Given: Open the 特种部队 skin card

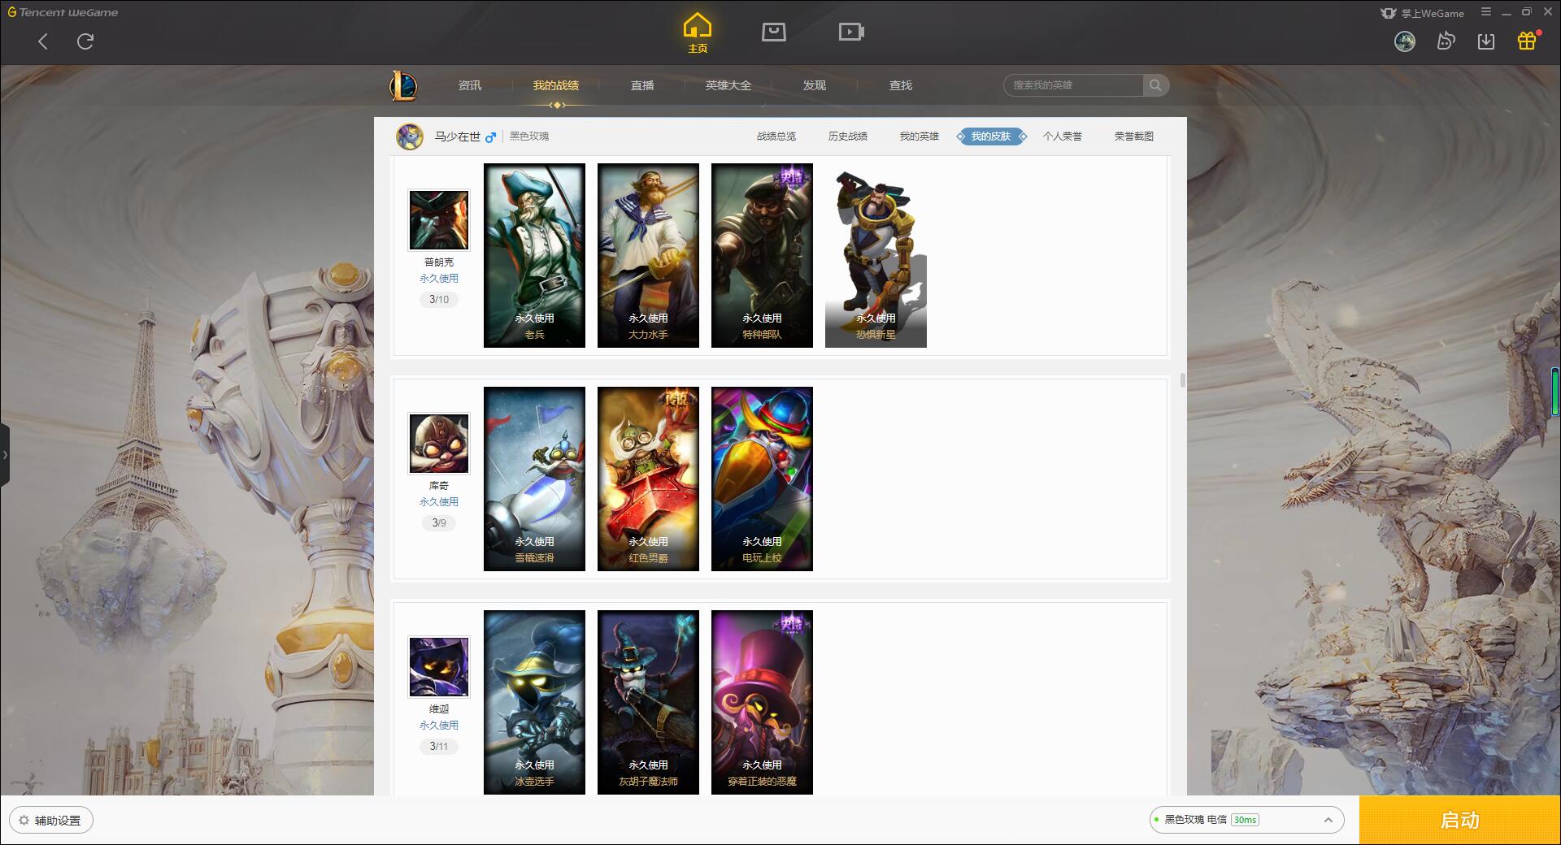Looking at the screenshot, I should 762,256.
